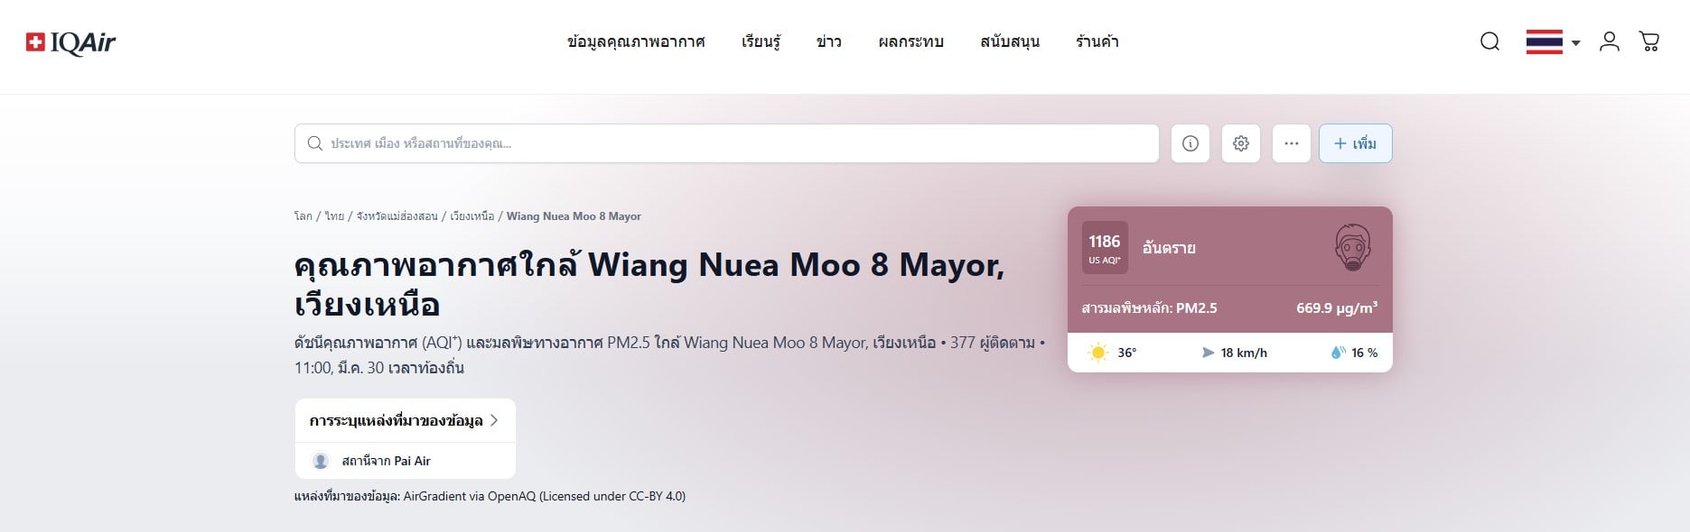Click Wiang Nuea Moo 8 Mayor breadcrumb
This screenshot has height=532, width=1690.
coord(574,216)
